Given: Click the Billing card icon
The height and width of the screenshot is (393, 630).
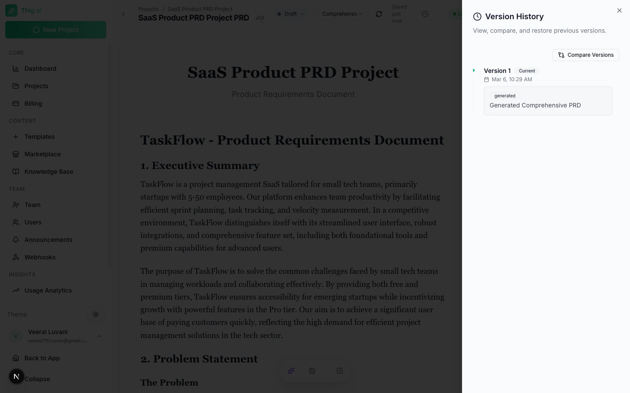Looking at the screenshot, I should point(16,103).
